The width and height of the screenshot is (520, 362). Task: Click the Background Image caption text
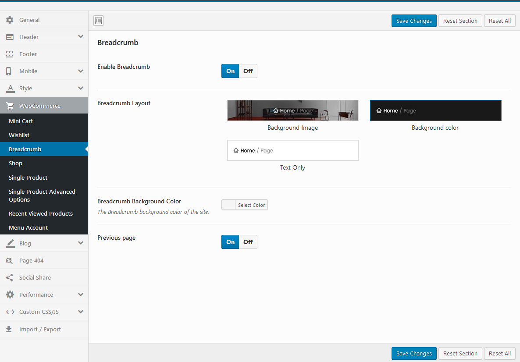click(x=292, y=128)
